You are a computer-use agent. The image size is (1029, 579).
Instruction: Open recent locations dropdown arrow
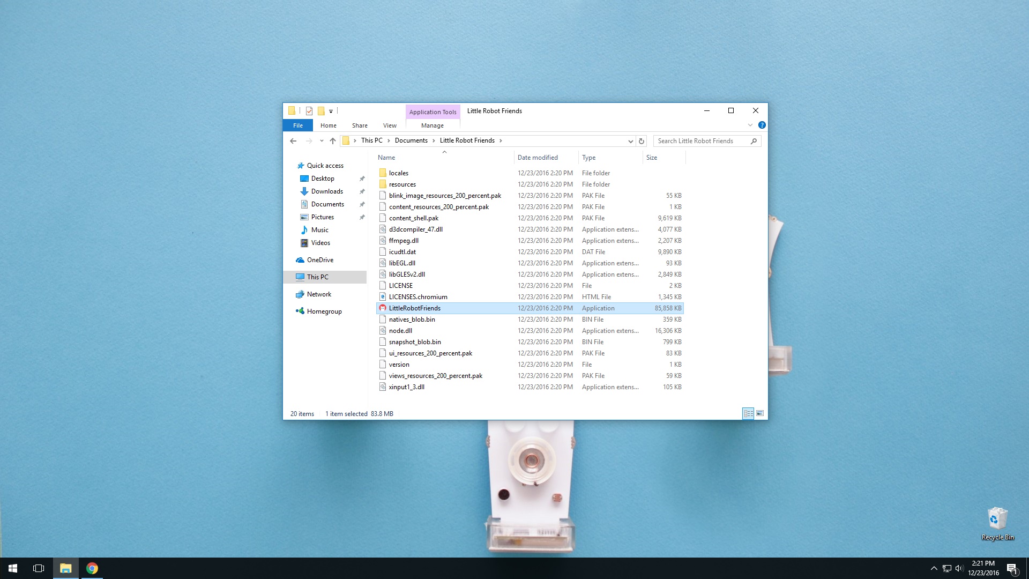pyautogui.click(x=322, y=141)
